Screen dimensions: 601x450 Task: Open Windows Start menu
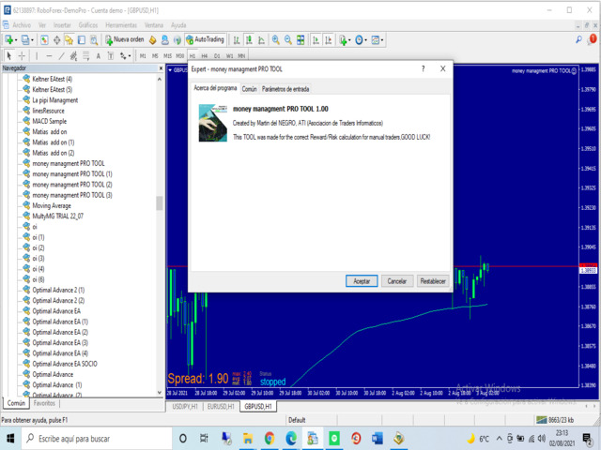tap(10, 439)
